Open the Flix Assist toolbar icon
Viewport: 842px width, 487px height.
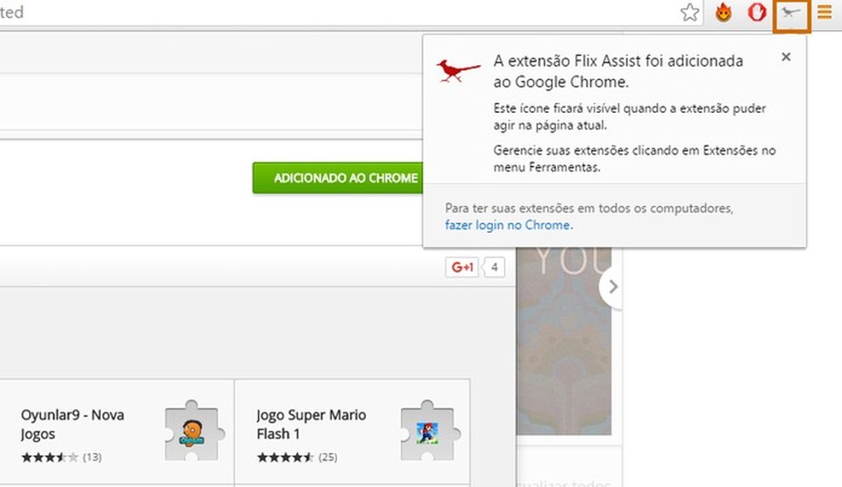[791, 14]
